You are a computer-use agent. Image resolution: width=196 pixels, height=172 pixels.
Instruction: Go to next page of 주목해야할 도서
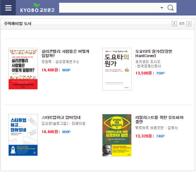(189, 24)
